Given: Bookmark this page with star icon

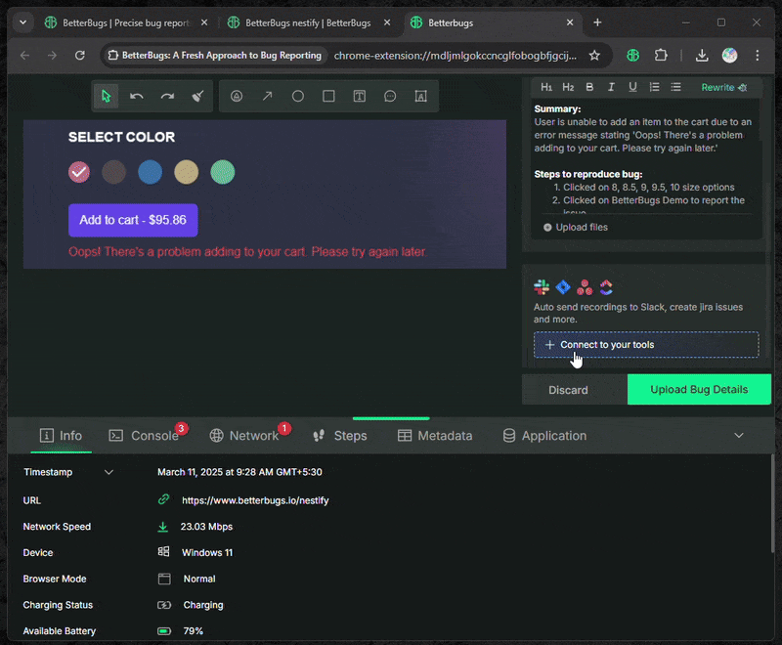Looking at the screenshot, I should (594, 56).
